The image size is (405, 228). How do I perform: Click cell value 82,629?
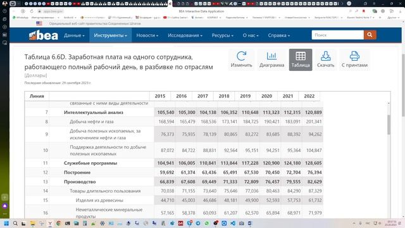[x=315, y=182]
